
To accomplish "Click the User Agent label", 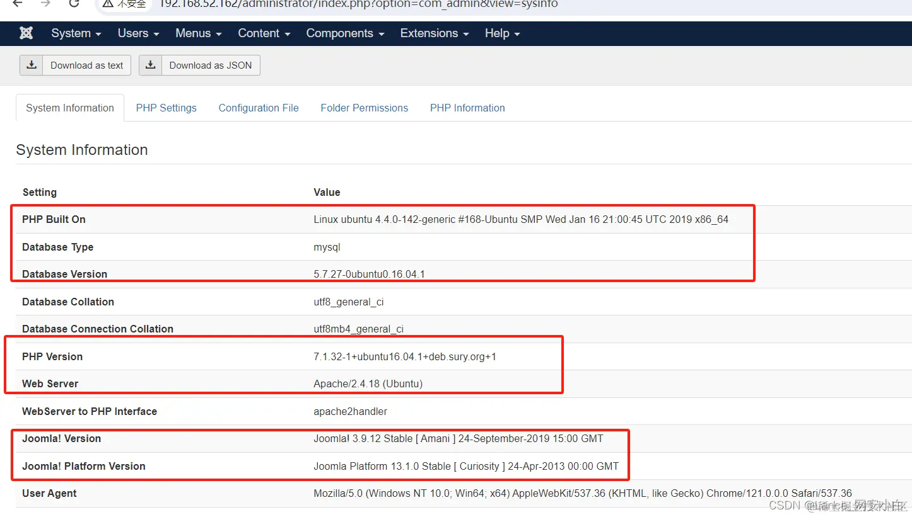I will click(50, 493).
